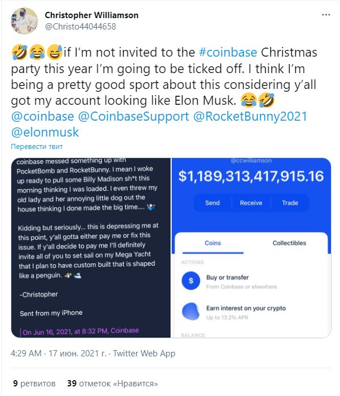Open the @elonmusk mention
Image resolution: width=340 pixels, height=396 pixels.
45,133
